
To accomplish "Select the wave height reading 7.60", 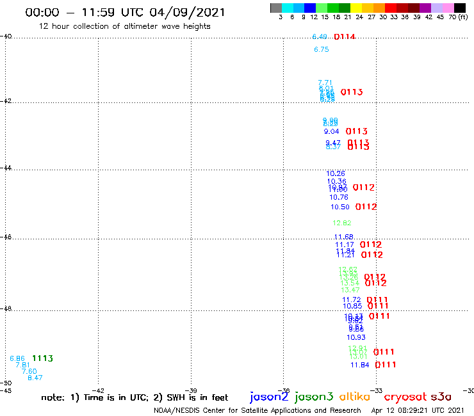I will [x=29, y=371].
